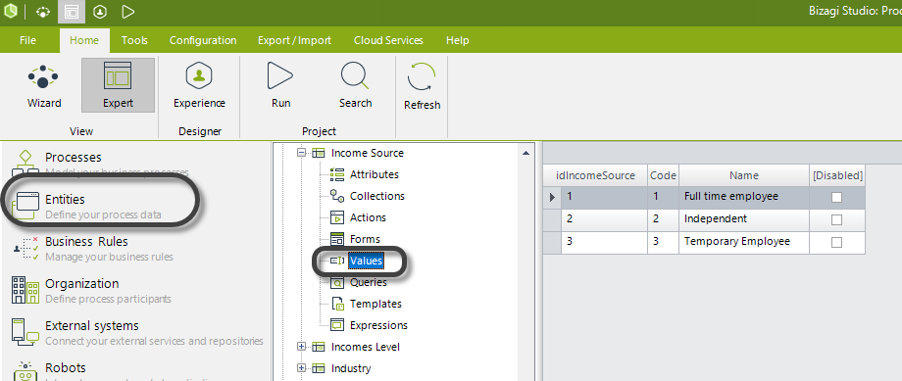Screen dimensions: 902x381
Task: Select Templates under Income Source
Action: pyautogui.click(x=376, y=304)
